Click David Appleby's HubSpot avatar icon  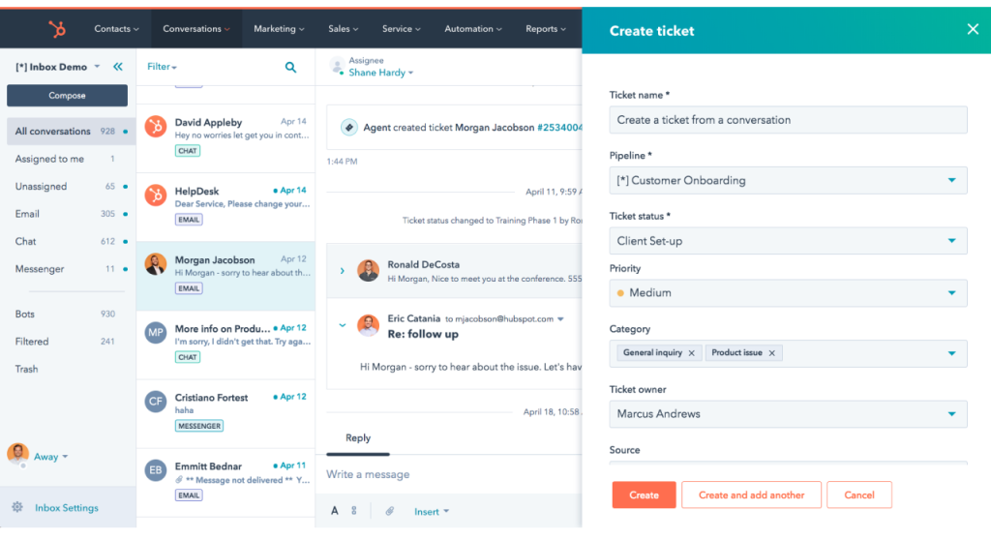click(156, 127)
